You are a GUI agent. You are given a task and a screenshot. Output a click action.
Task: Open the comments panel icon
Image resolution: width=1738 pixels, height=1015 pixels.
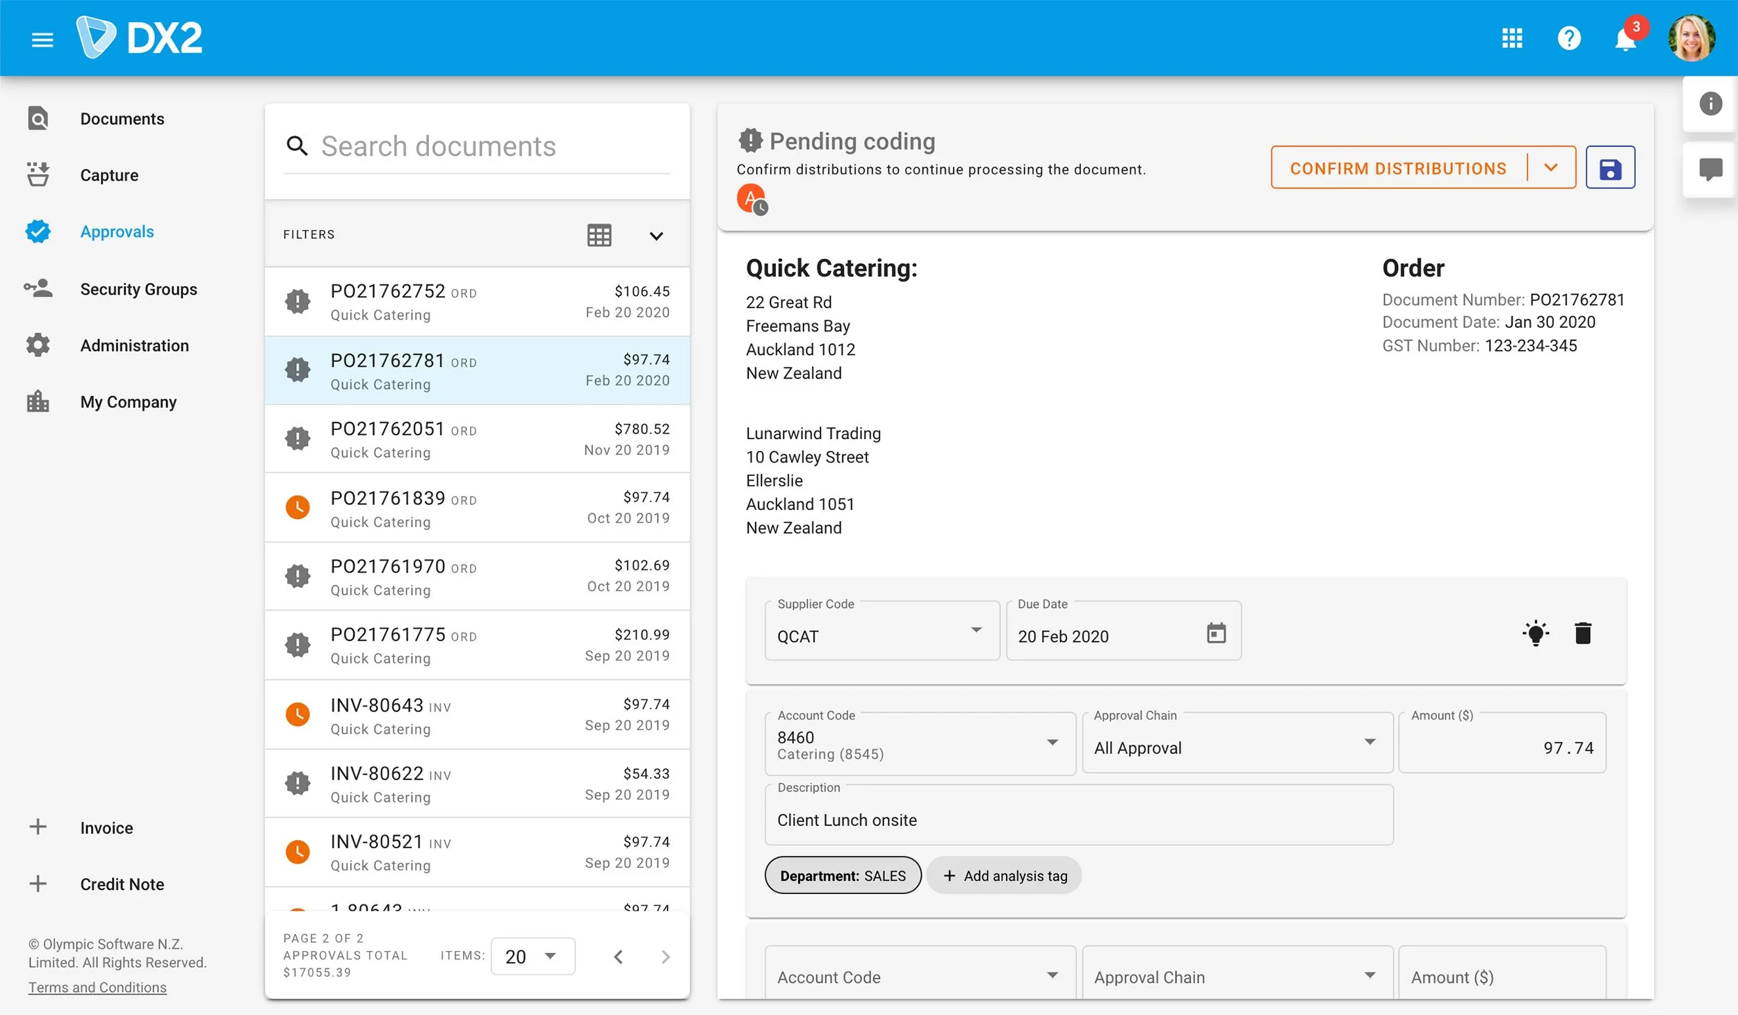coord(1710,169)
